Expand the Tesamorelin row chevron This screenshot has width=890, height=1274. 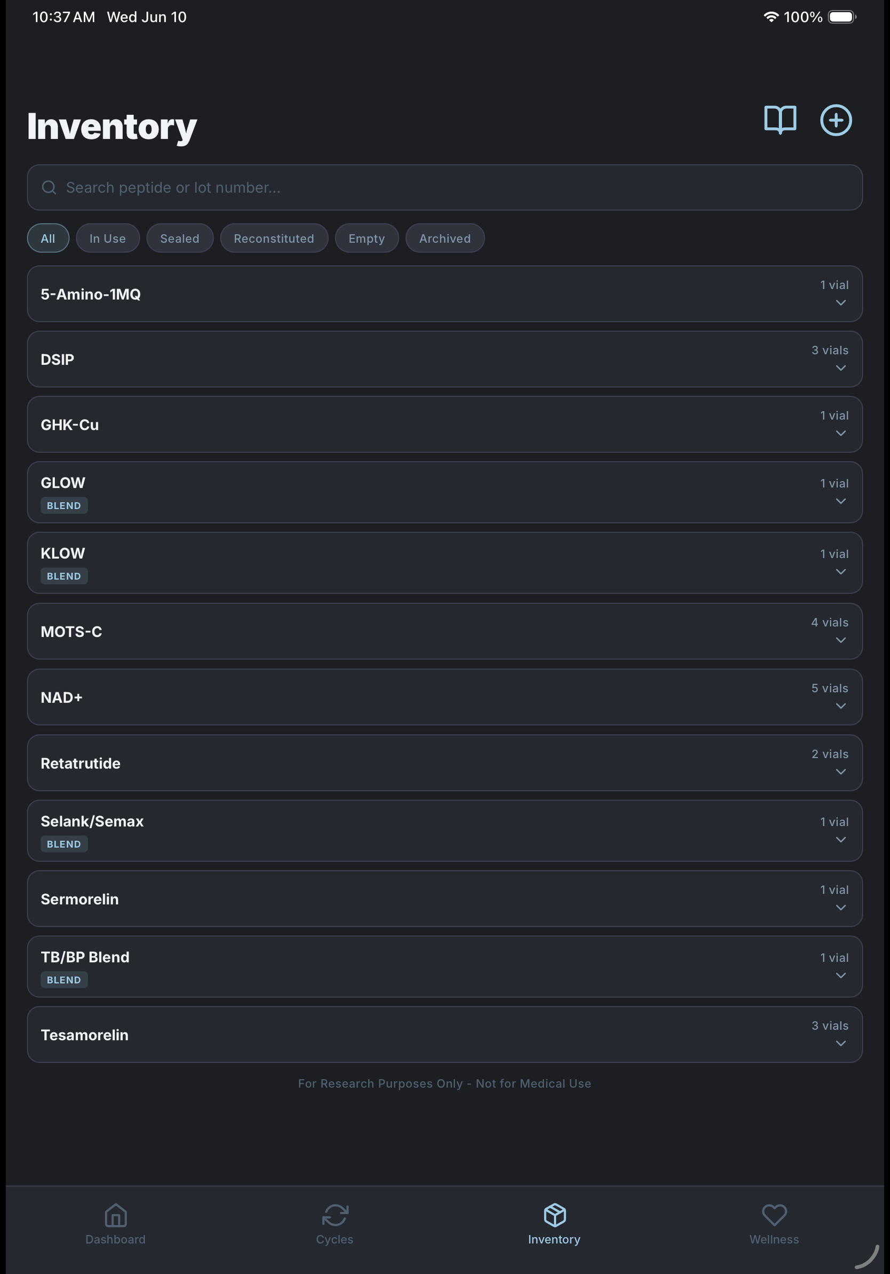click(840, 1043)
